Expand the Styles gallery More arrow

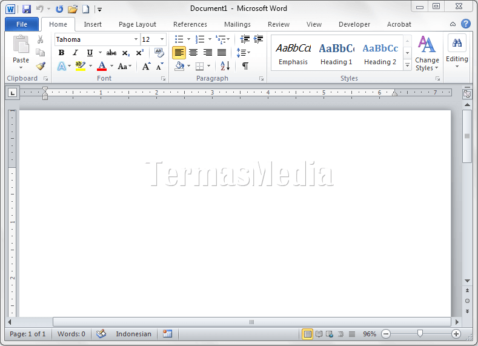407,65
